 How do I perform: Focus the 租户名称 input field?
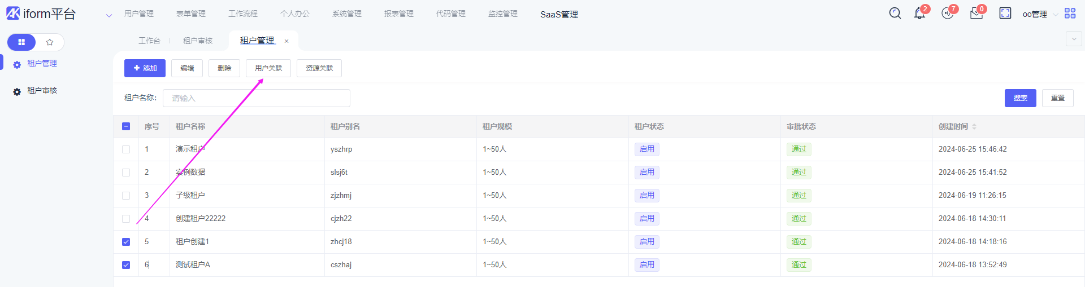click(x=257, y=98)
